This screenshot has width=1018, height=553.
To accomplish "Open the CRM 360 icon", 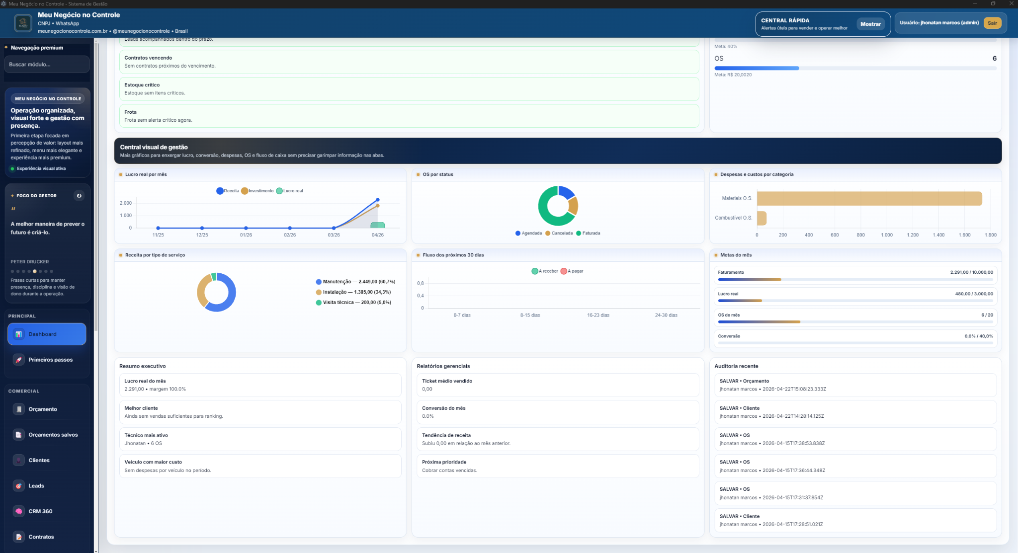I will 18,511.
